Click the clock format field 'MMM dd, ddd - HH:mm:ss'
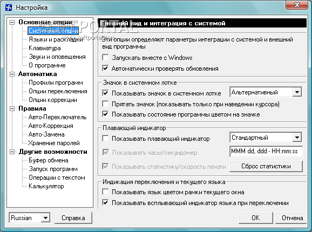Viewport: 312px width, 232px height. pos(266,152)
